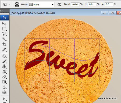Select the Sponge tool
This screenshot has width=121, height=103.
click(4, 92)
